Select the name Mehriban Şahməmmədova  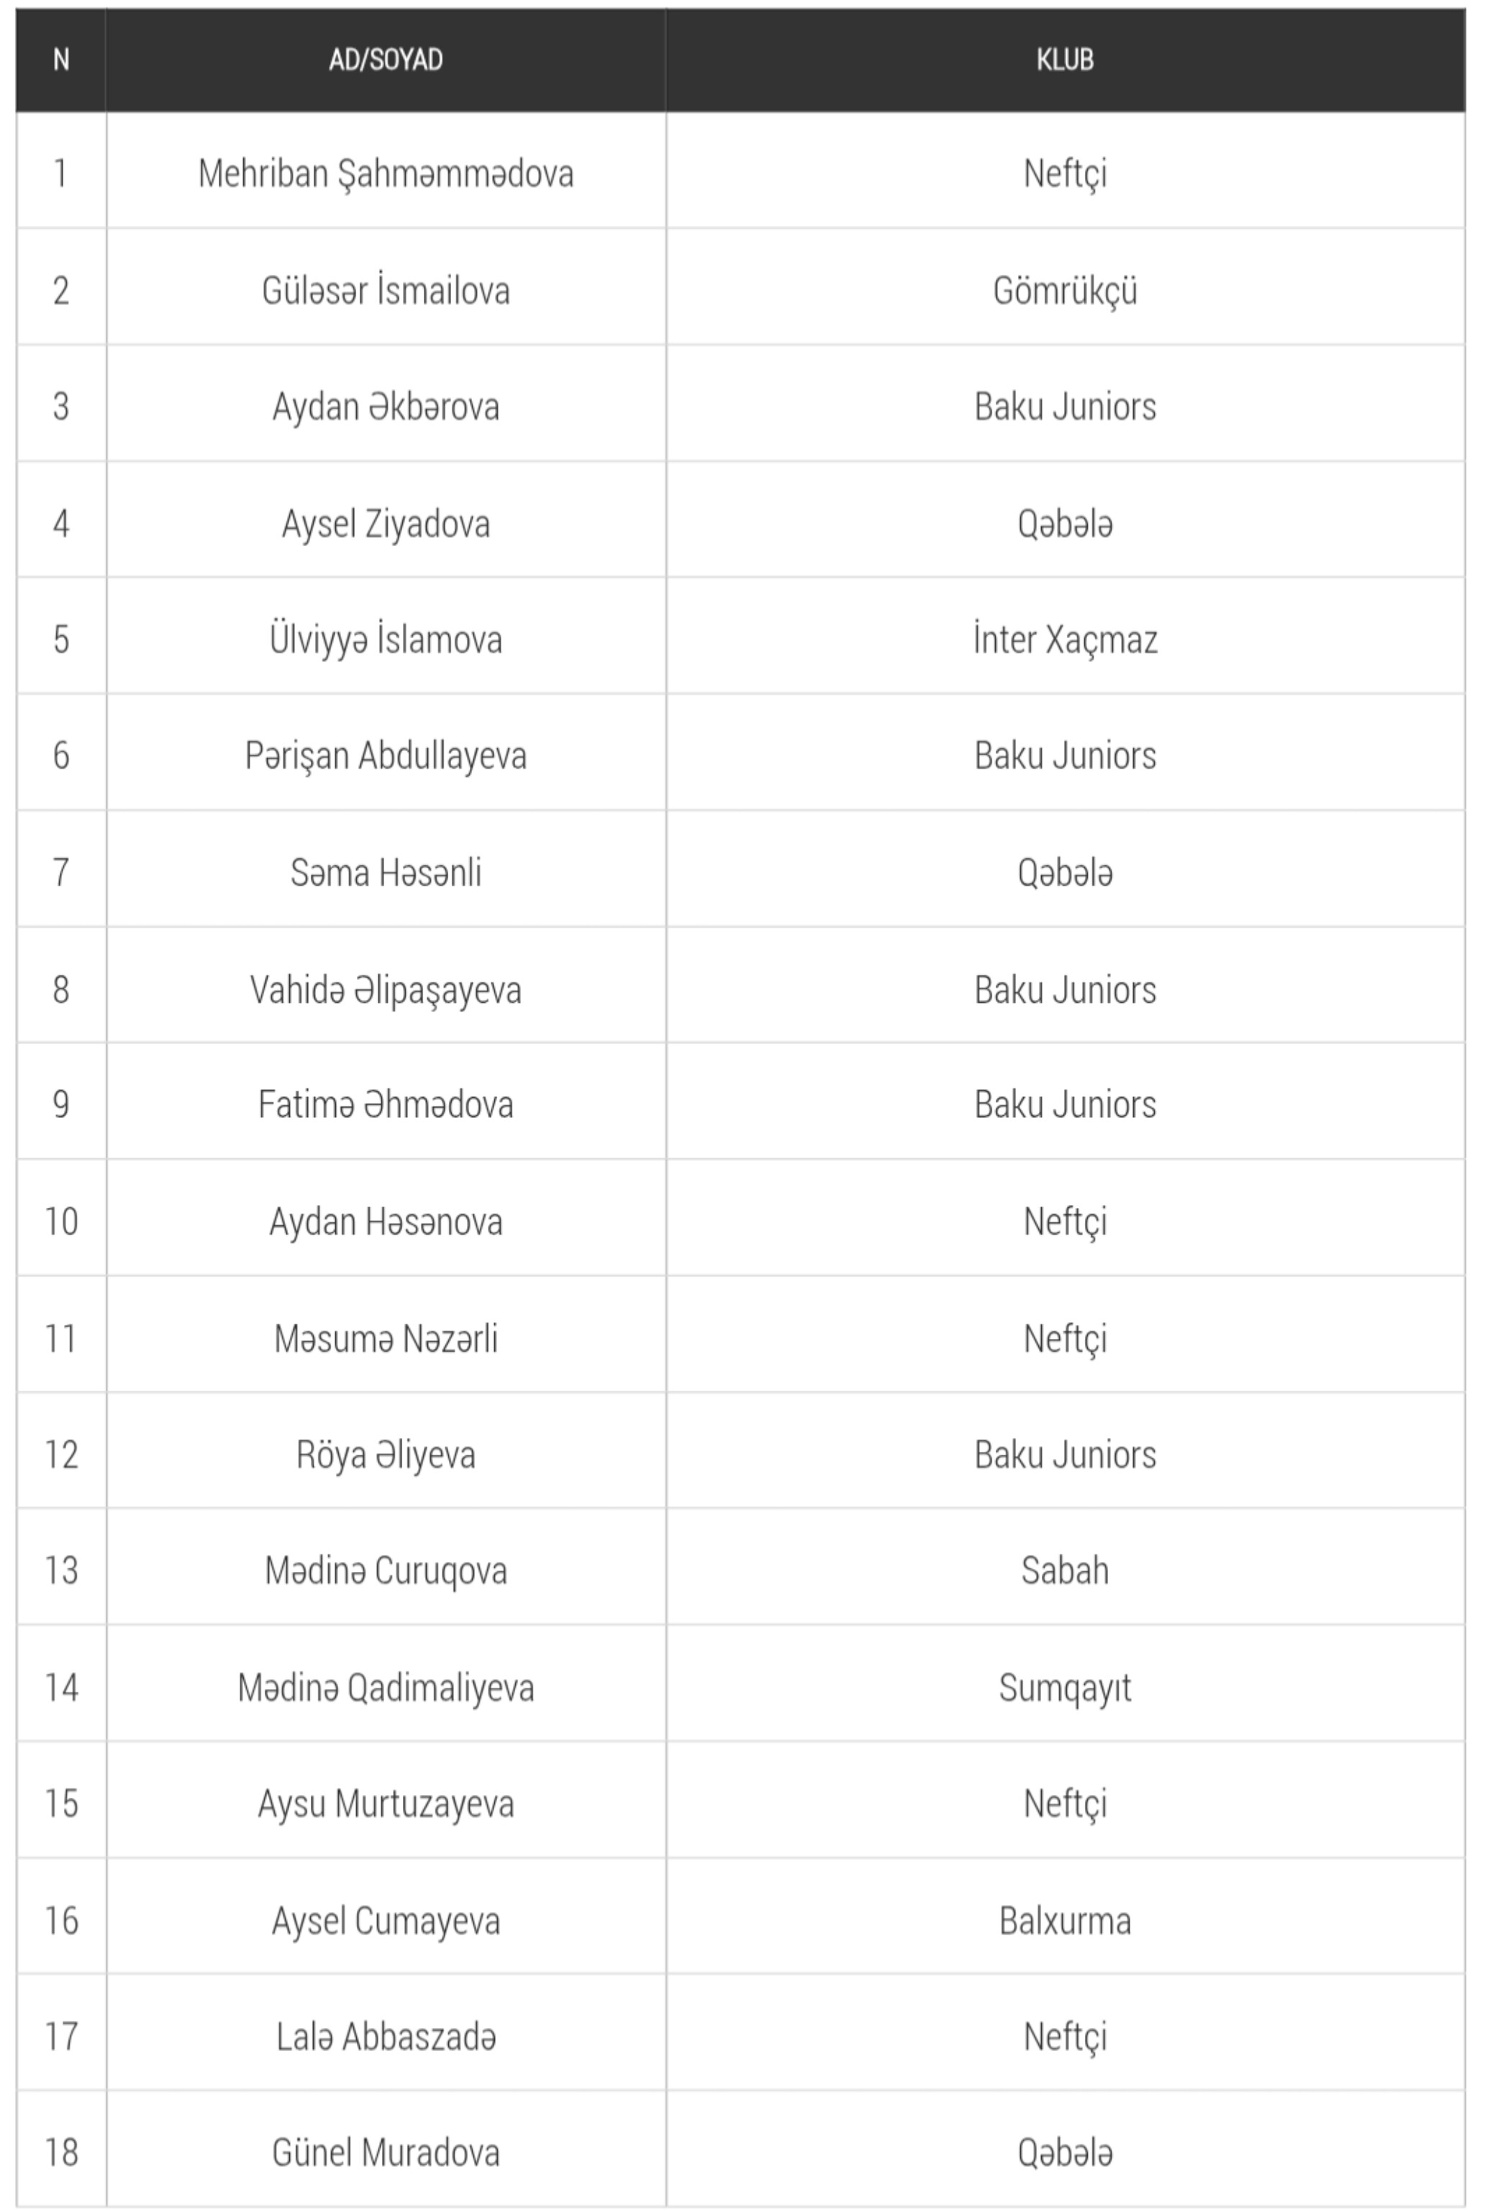[x=386, y=174]
